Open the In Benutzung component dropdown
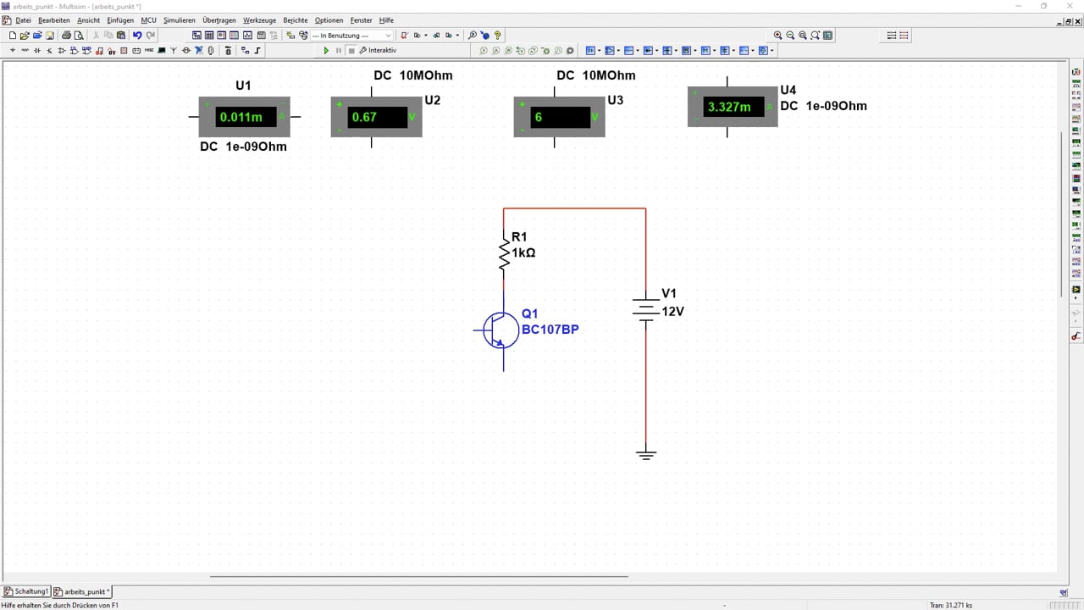Viewport: 1084px width, 610px height. pyautogui.click(x=352, y=36)
